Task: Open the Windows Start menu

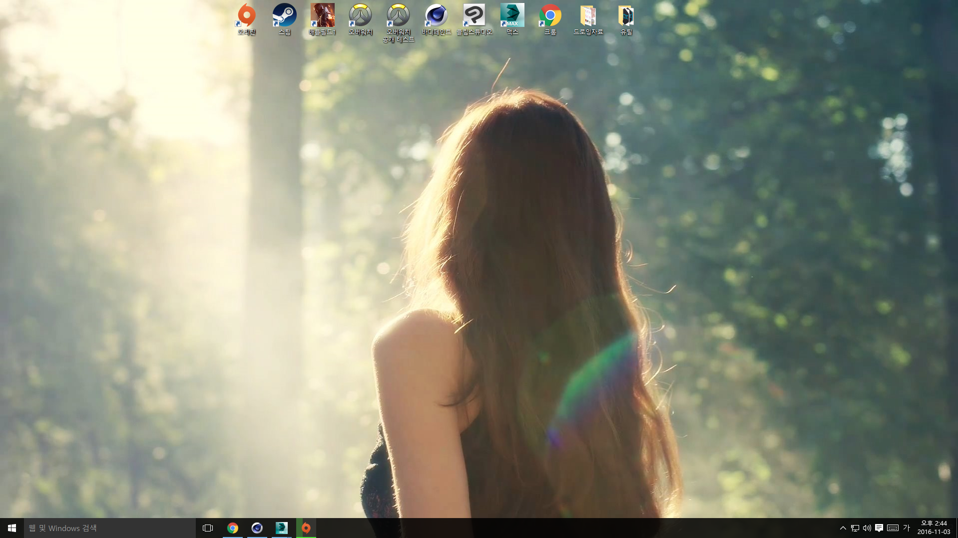Action: [x=12, y=528]
